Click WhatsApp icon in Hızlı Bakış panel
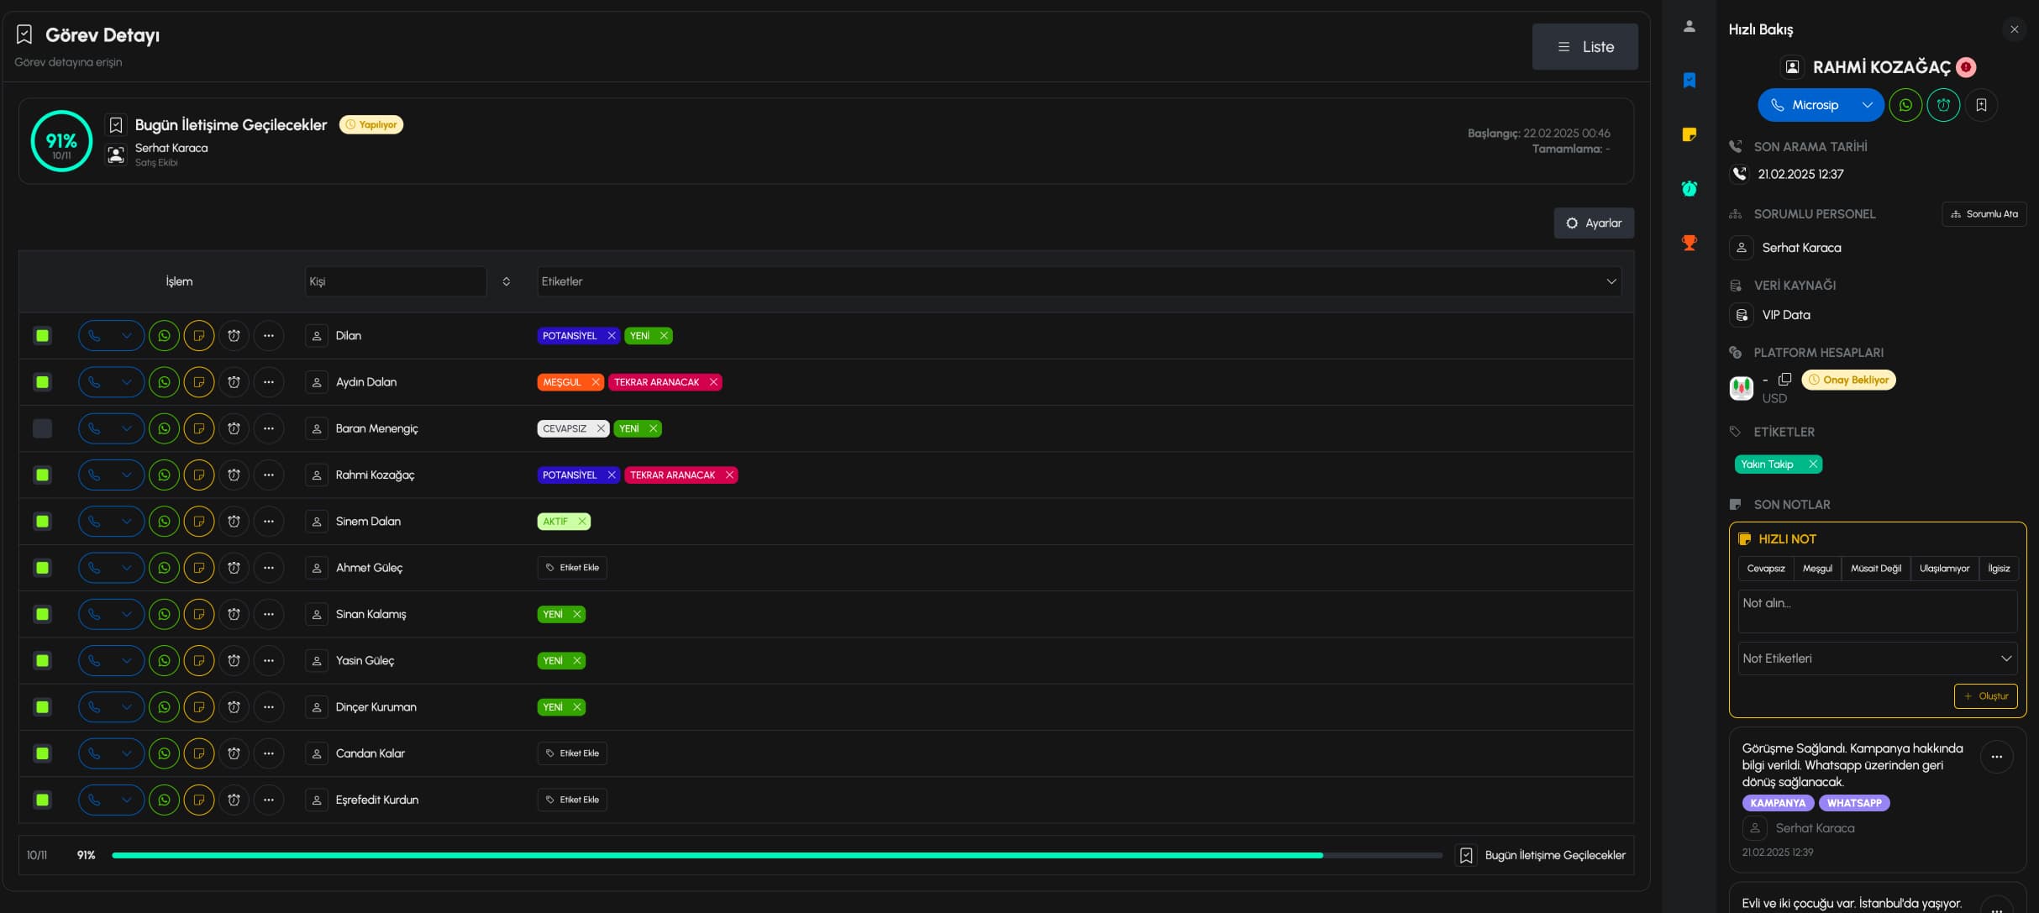This screenshot has width=2039, height=913. (1905, 105)
